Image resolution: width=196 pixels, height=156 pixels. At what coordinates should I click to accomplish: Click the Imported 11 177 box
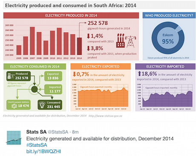click(53, 89)
